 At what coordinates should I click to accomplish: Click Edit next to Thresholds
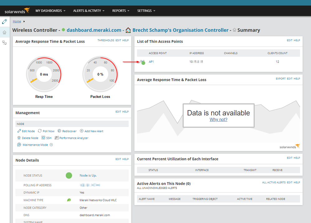click(x=118, y=40)
